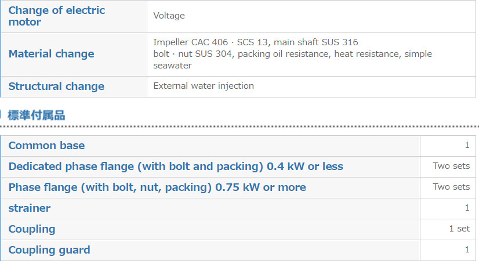Viewport: 479px width, 264px height.
Task: Click Two sets beside Dedicated phase flange
Action: tap(451, 166)
